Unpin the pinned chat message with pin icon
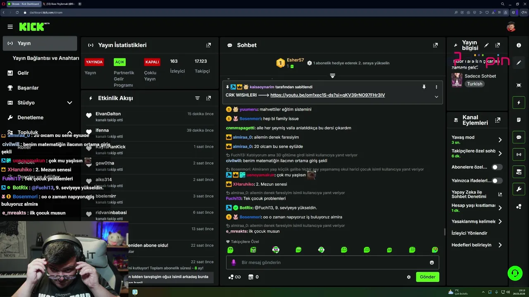This screenshot has width=529, height=297. click(x=424, y=87)
